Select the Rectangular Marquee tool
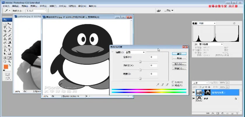The height and width of the screenshot is (117, 245). pyautogui.click(x=5, y=24)
